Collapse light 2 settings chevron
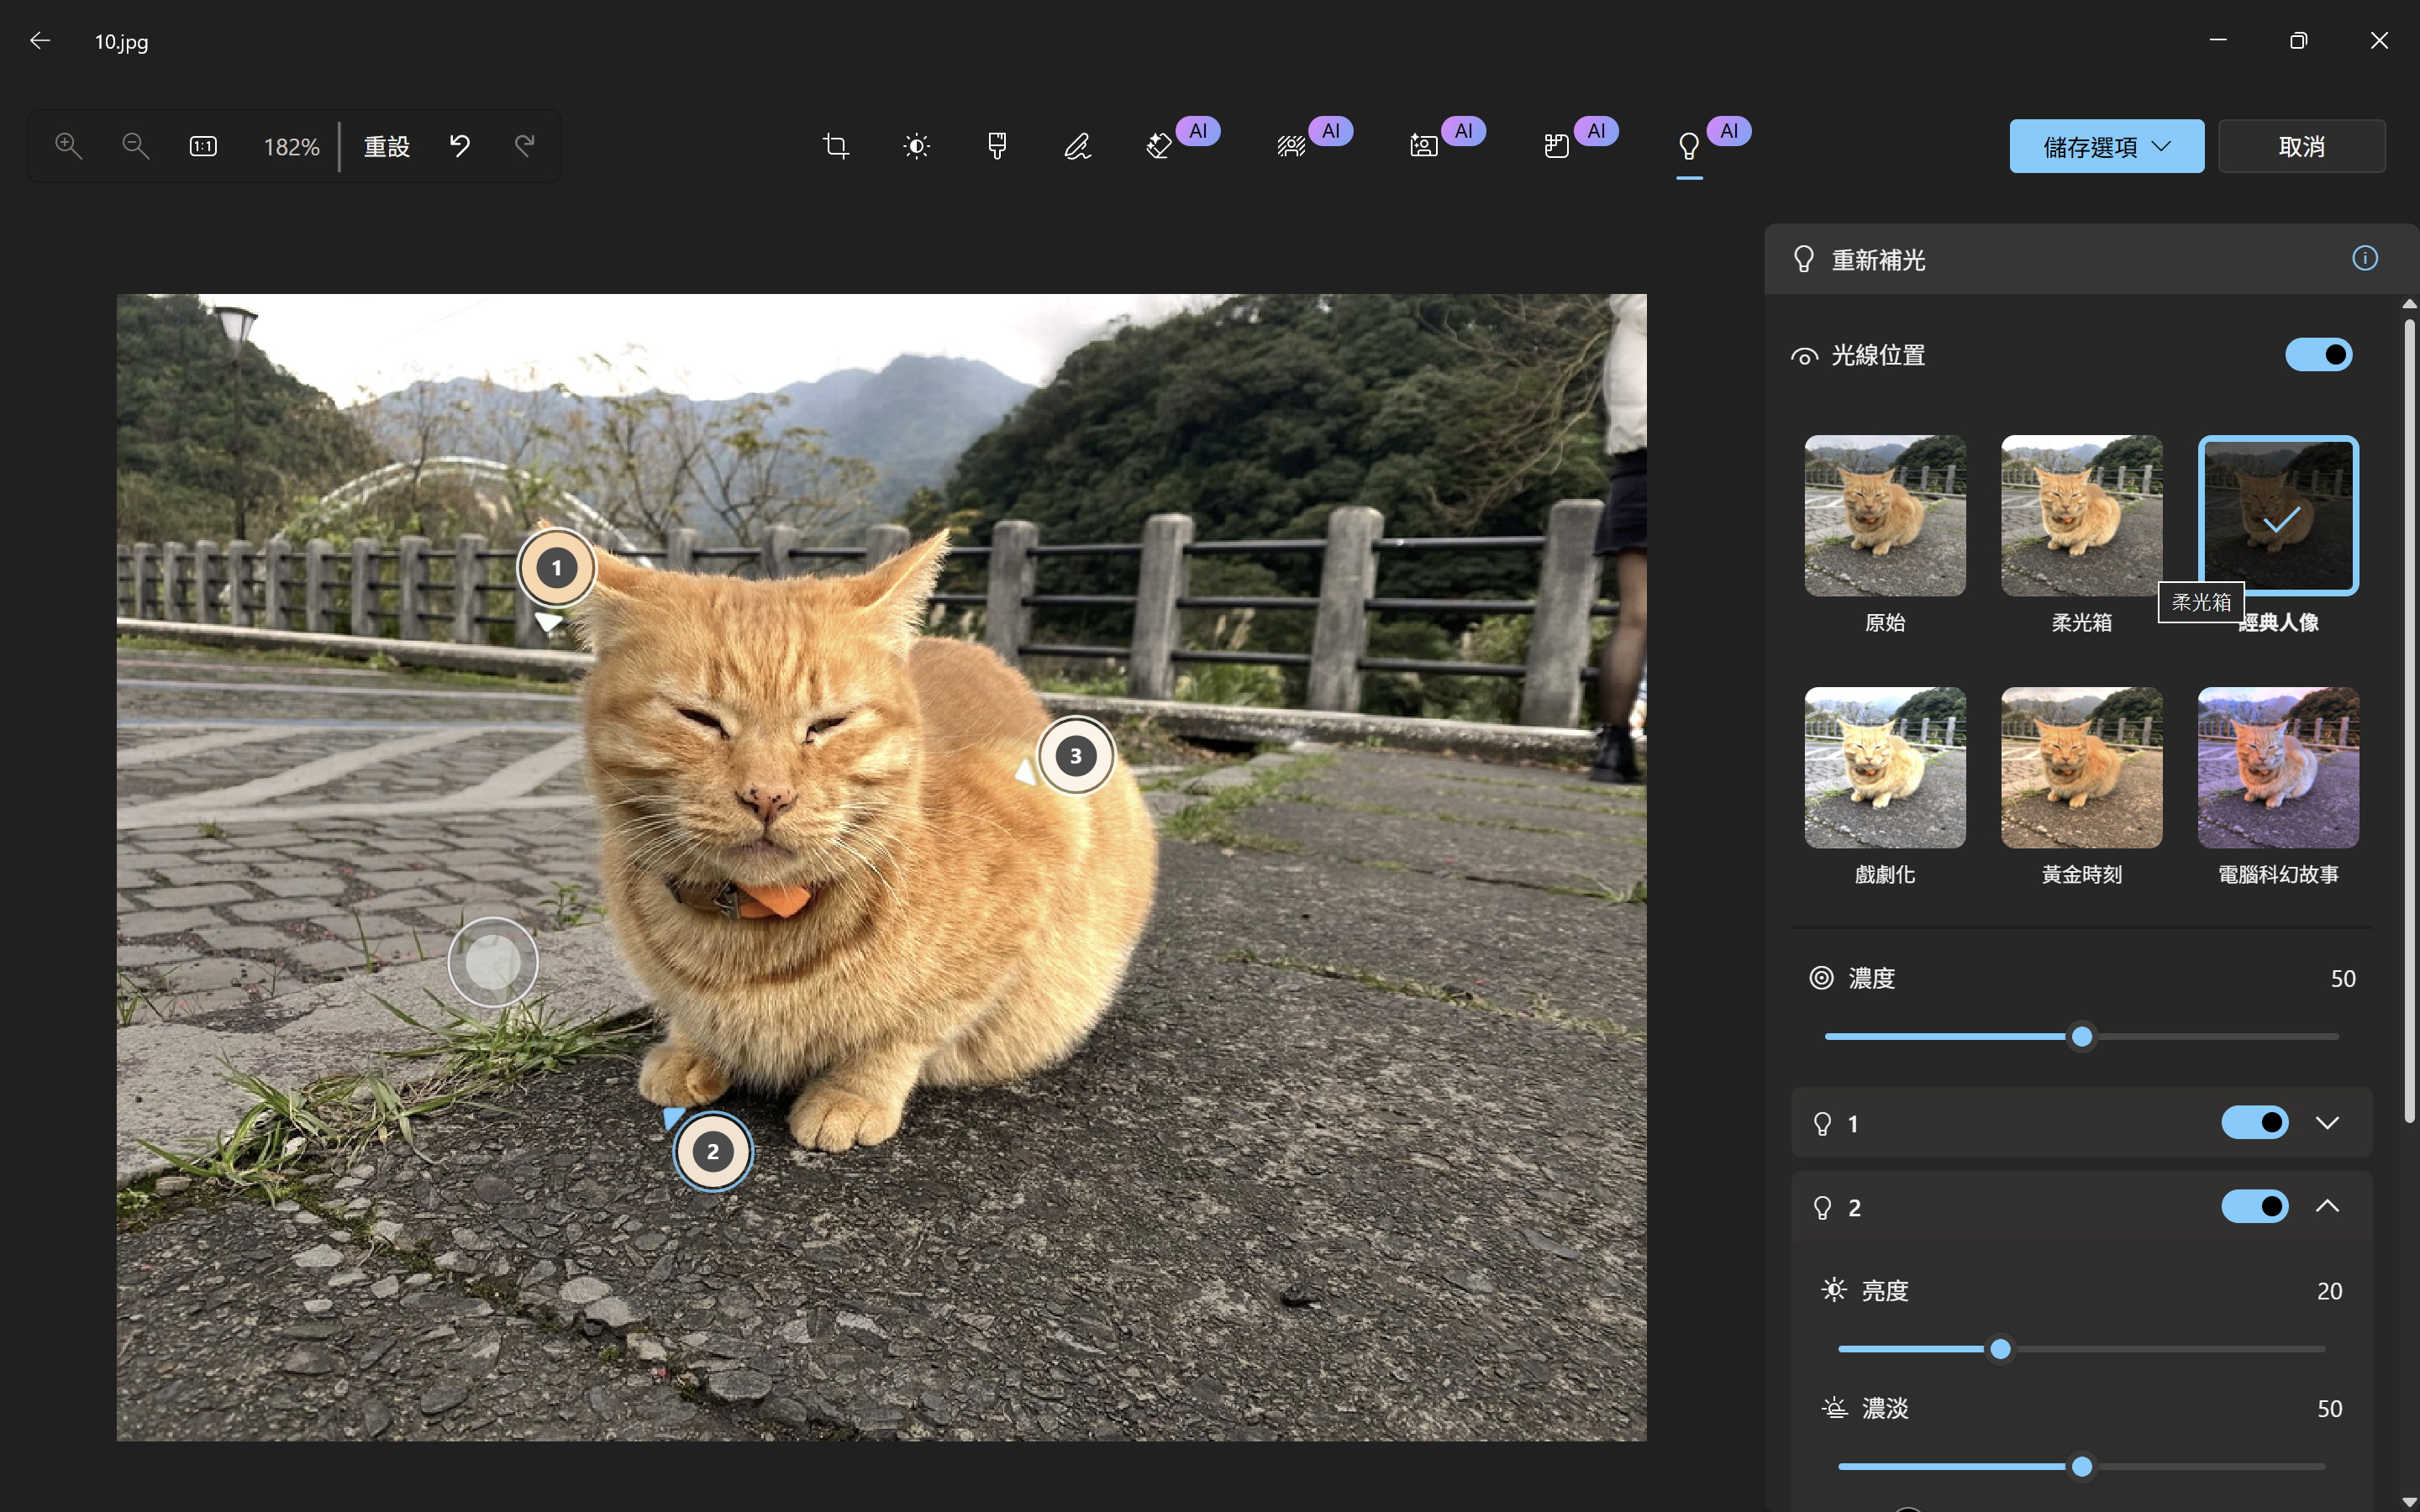This screenshot has width=2420, height=1512. [x=2327, y=1207]
